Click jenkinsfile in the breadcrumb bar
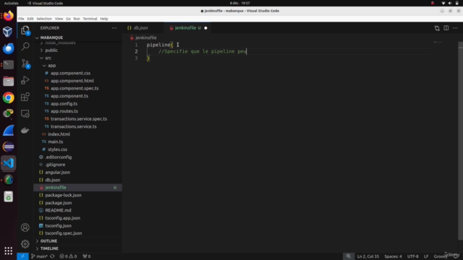The image size is (463, 260). [146, 38]
